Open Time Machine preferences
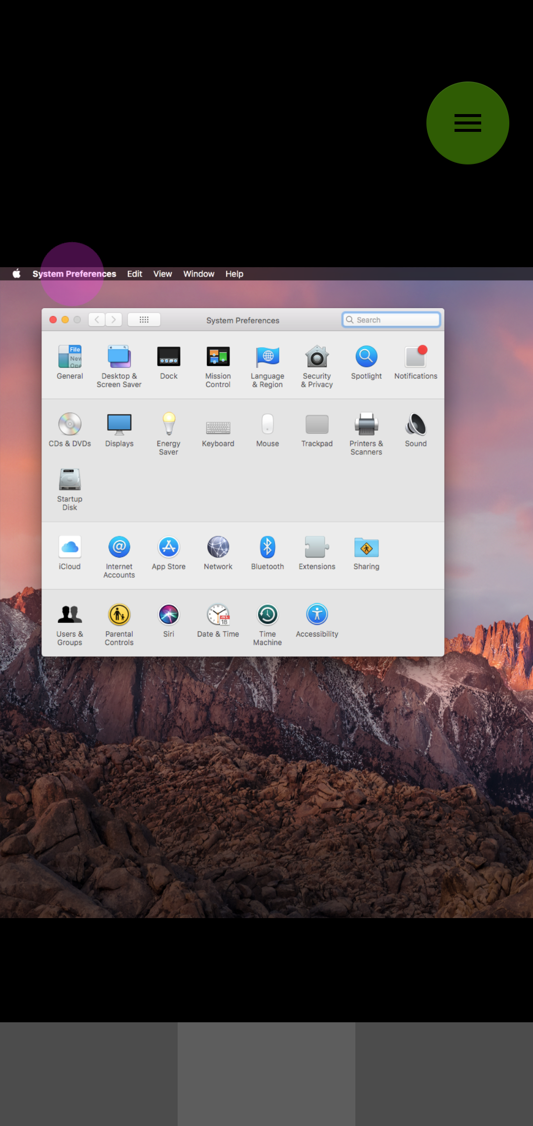533x1126 pixels. point(267,624)
